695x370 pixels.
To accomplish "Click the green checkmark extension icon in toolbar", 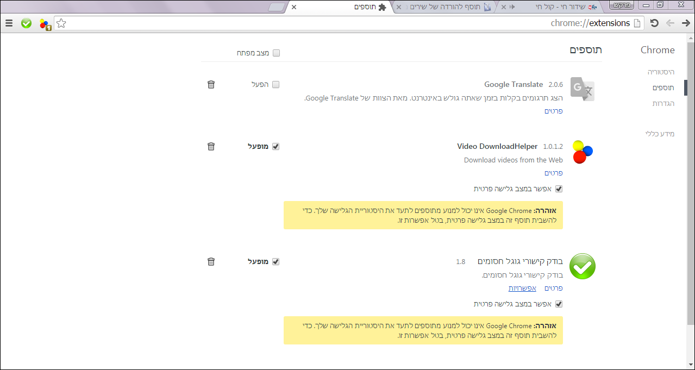I will click(x=26, y=23).
